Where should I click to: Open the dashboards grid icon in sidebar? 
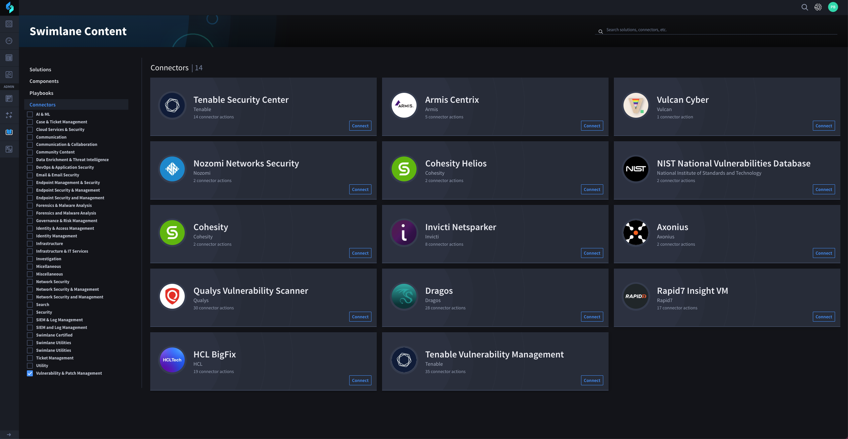[x=9, y=24]
